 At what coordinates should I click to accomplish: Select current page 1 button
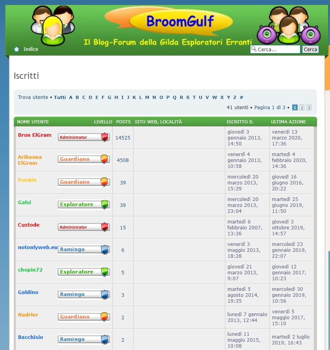(x=295, y=108)
